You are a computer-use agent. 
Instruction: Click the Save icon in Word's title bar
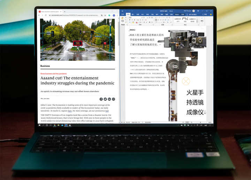pos(122,11)
